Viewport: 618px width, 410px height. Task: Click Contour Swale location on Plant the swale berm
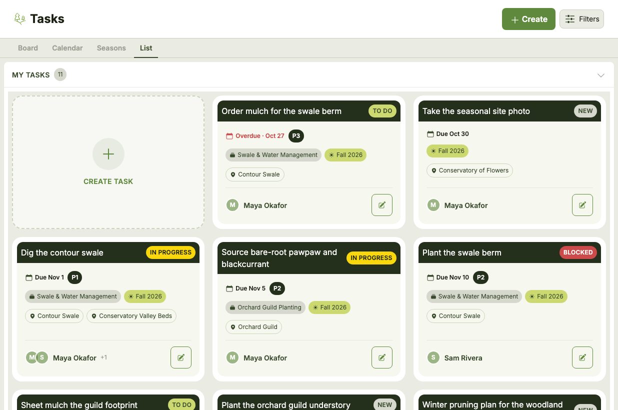coord(455,316)
